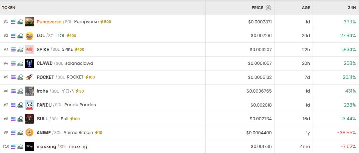Click the SPIKE token logo image
359x153 pixels.
tap(29, 49)
